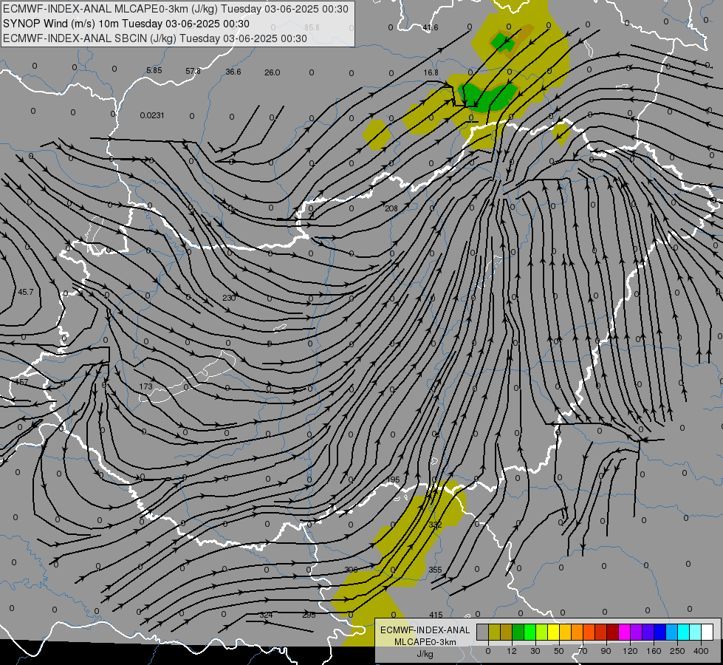Pick the pure yellow legend swatch
This screenshot has height=665, width=723.
click(x=553, y=632)
